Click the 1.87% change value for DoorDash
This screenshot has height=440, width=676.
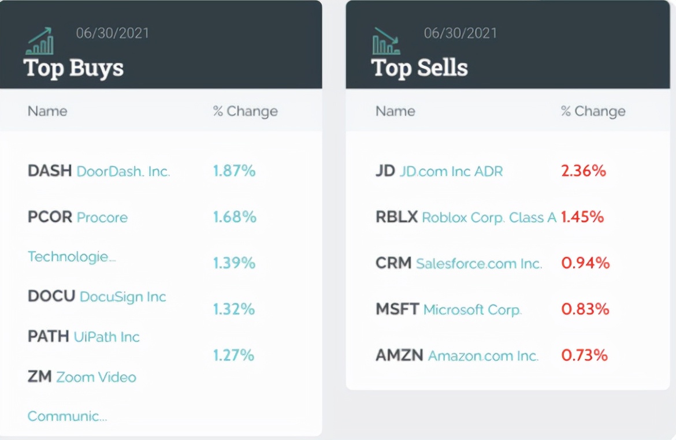235,171
